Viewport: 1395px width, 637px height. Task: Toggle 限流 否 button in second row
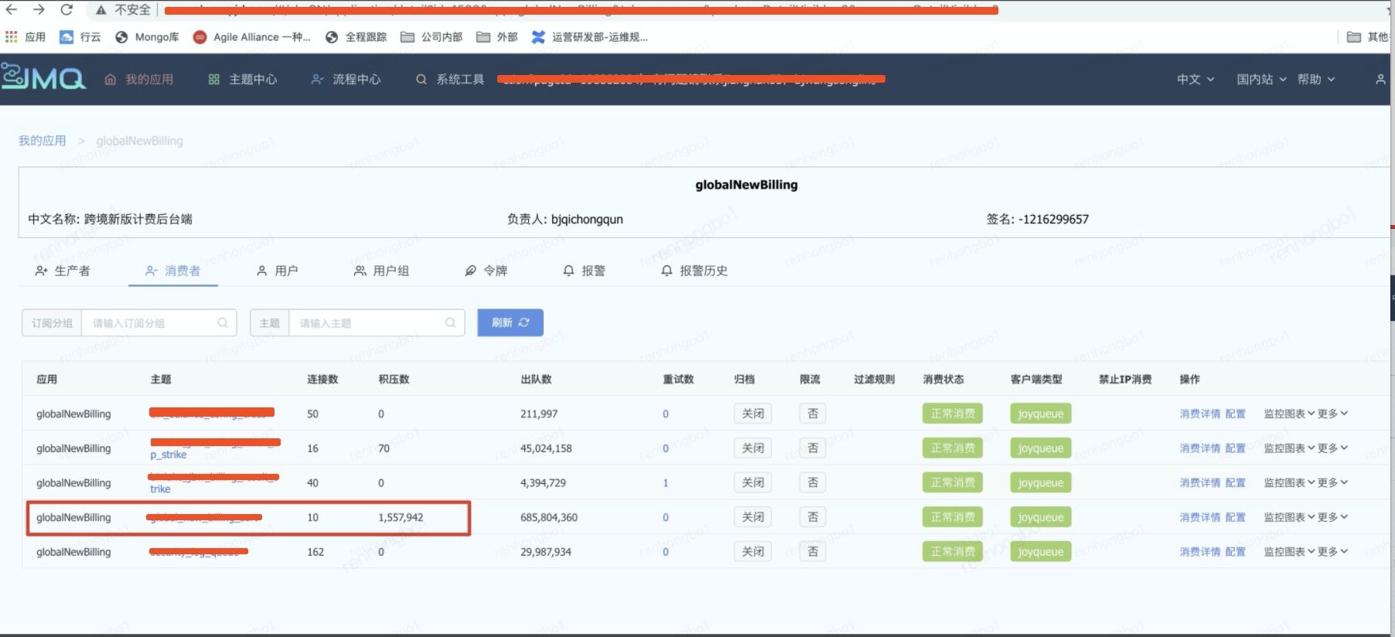click(812, 448)
